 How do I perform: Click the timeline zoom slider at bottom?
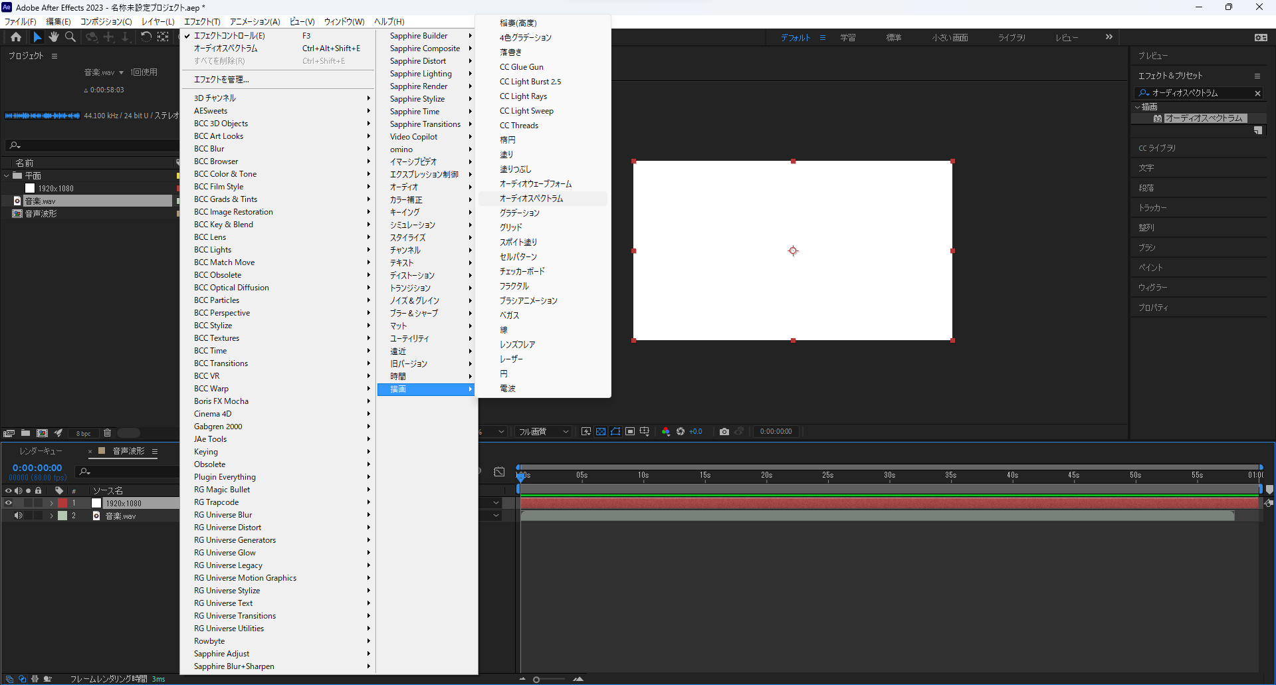pos(550,679)
